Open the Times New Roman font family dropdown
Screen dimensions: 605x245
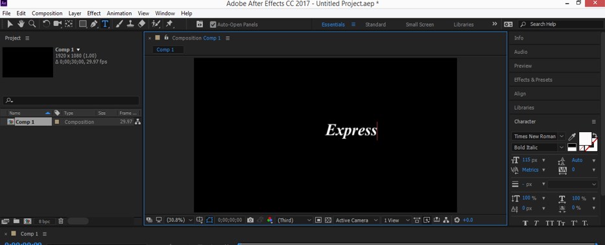(538, 136)
